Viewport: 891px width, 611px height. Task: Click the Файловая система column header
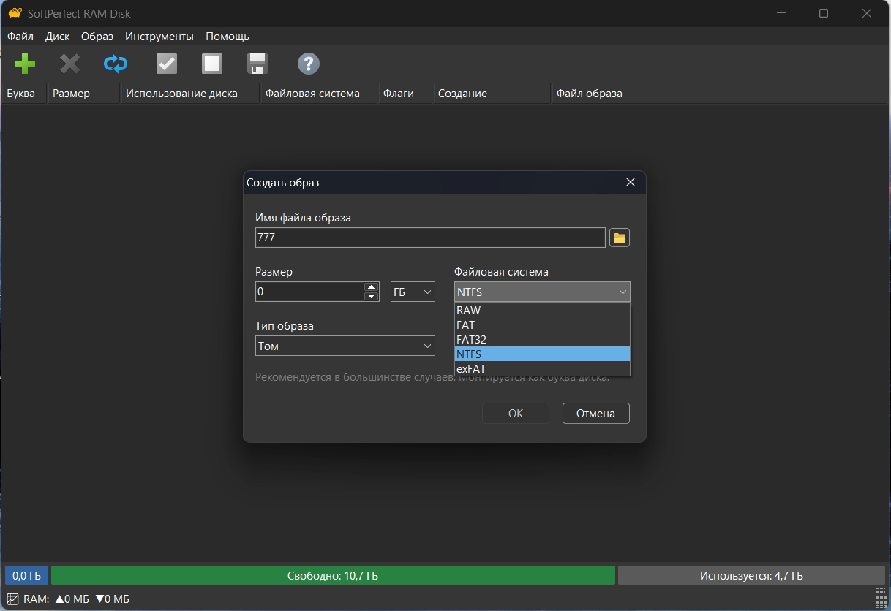click(x=312, y=94)
